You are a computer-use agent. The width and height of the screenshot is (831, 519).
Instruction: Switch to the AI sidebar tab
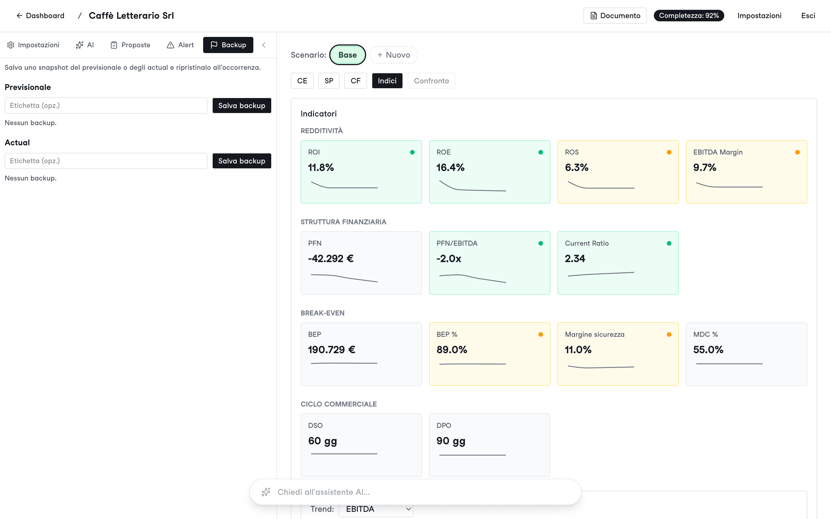[x=85, y=45]
